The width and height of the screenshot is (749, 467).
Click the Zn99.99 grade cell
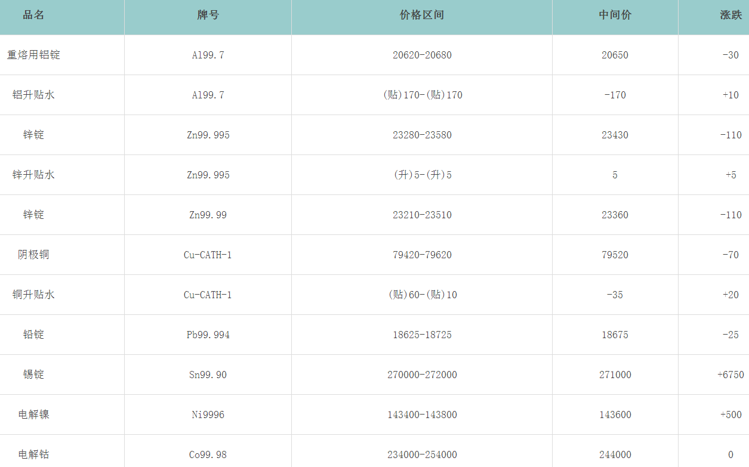[208, 215]
